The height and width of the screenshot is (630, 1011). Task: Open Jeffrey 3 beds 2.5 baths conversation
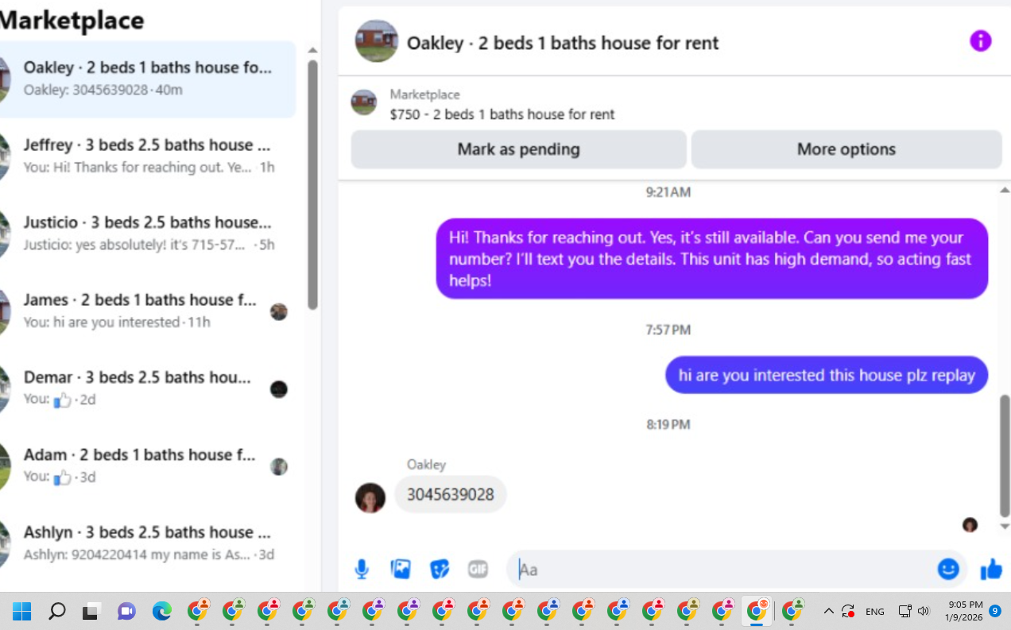click(148, 156)
